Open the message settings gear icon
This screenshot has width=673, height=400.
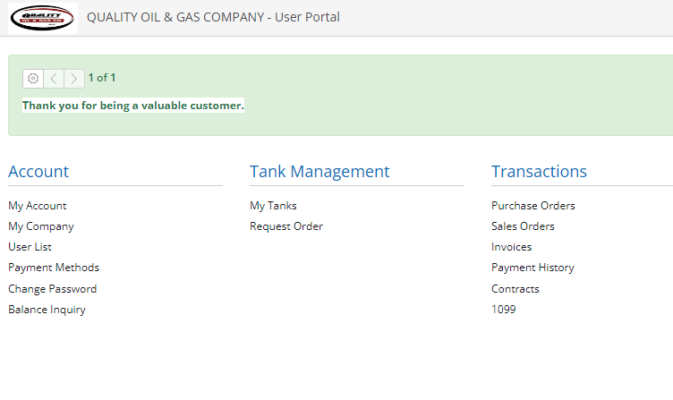(33, 78)
